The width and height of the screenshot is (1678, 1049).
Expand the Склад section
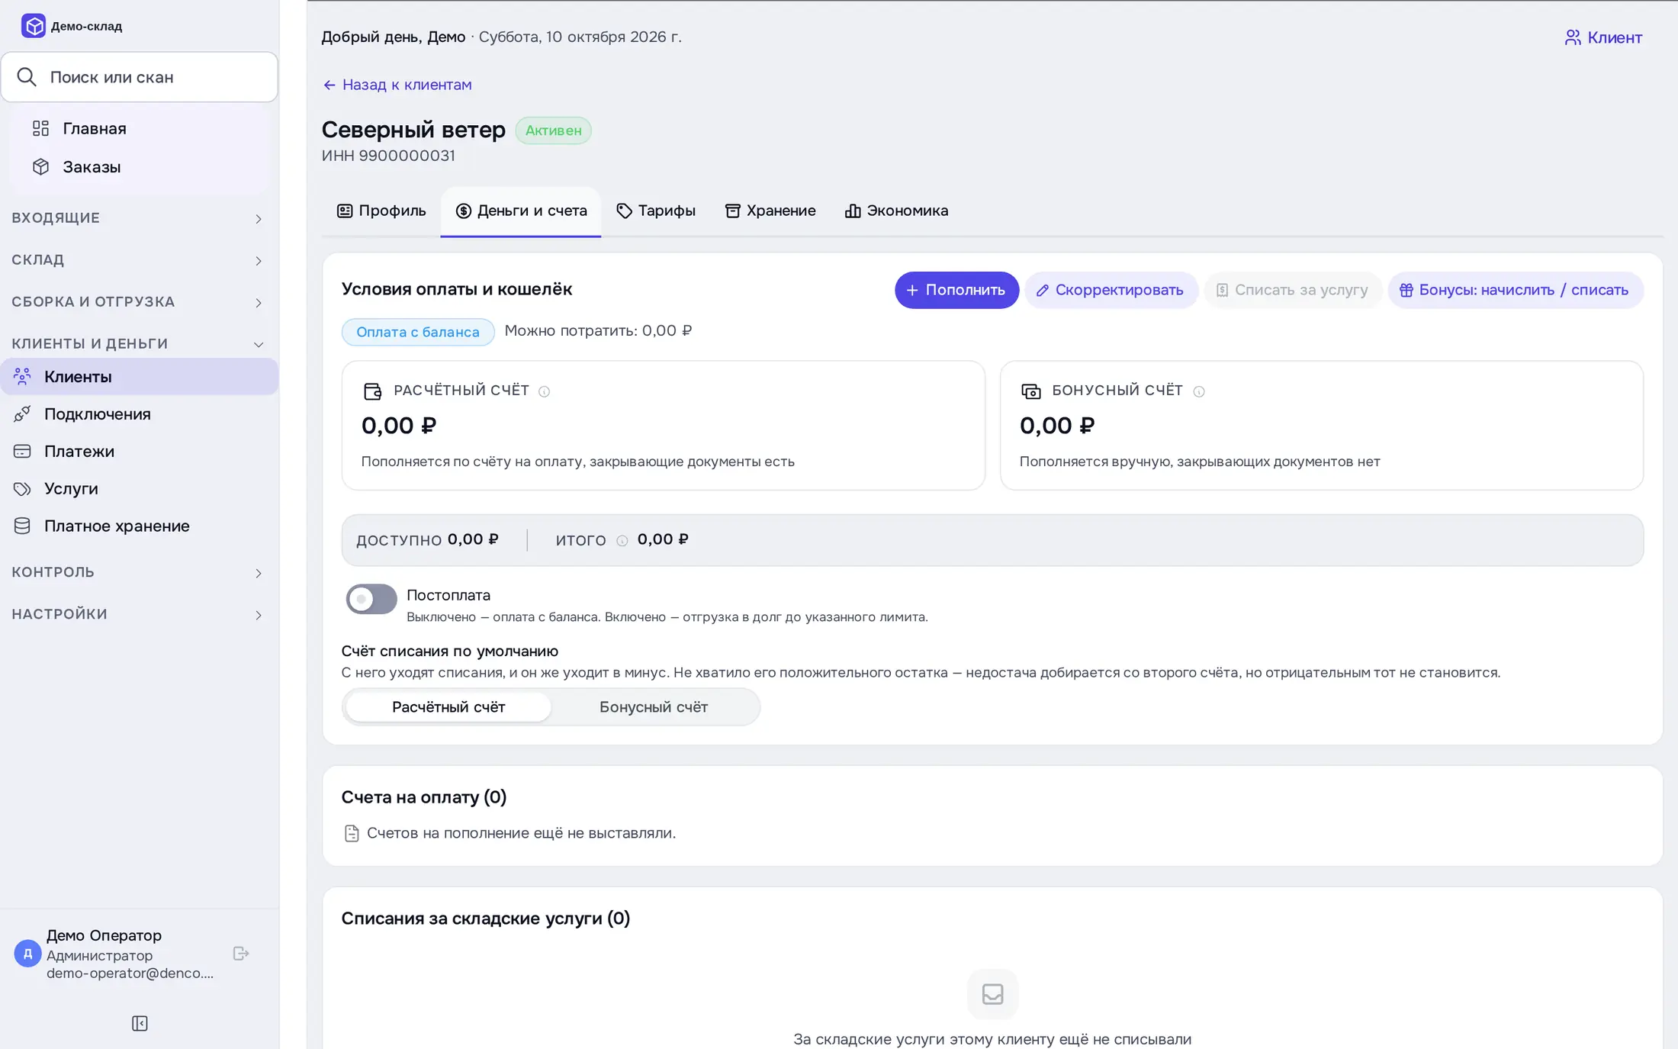tap(139, 260)
